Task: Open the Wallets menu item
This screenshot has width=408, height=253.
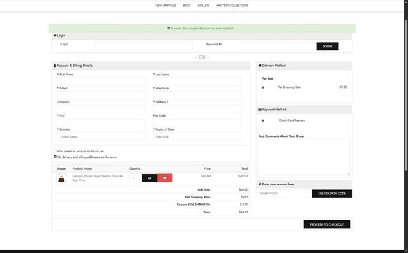Action: (x=204, y=6)
